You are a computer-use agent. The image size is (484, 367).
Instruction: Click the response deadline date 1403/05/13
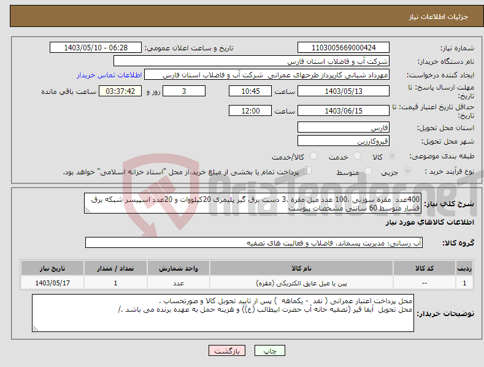(x=344, y=91)
